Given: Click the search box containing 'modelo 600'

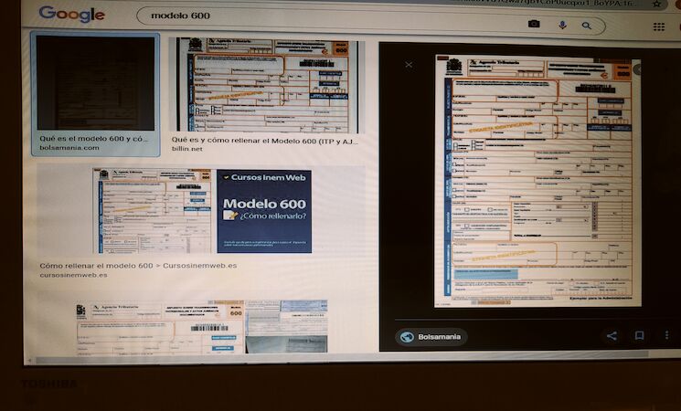Looking at the screenshot, I should click(x=320, y=17).
